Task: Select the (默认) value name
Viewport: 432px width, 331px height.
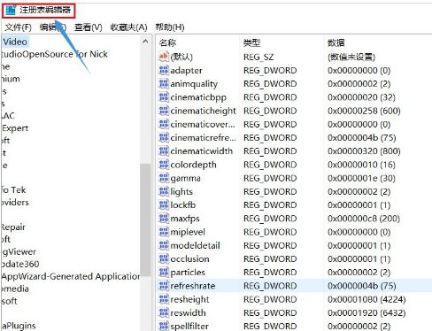Action: coord(181,57)
